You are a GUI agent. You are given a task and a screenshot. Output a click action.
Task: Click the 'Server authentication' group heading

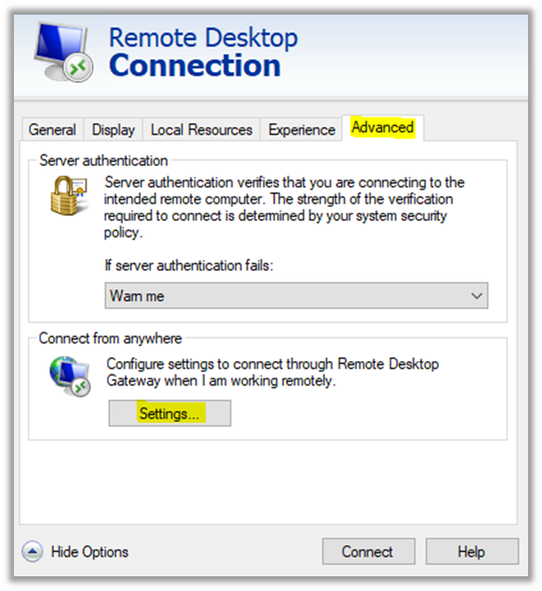[x=103, y=160]
